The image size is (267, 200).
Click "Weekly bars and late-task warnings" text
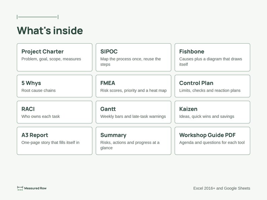pyautogui.click(x=133, y=116)
